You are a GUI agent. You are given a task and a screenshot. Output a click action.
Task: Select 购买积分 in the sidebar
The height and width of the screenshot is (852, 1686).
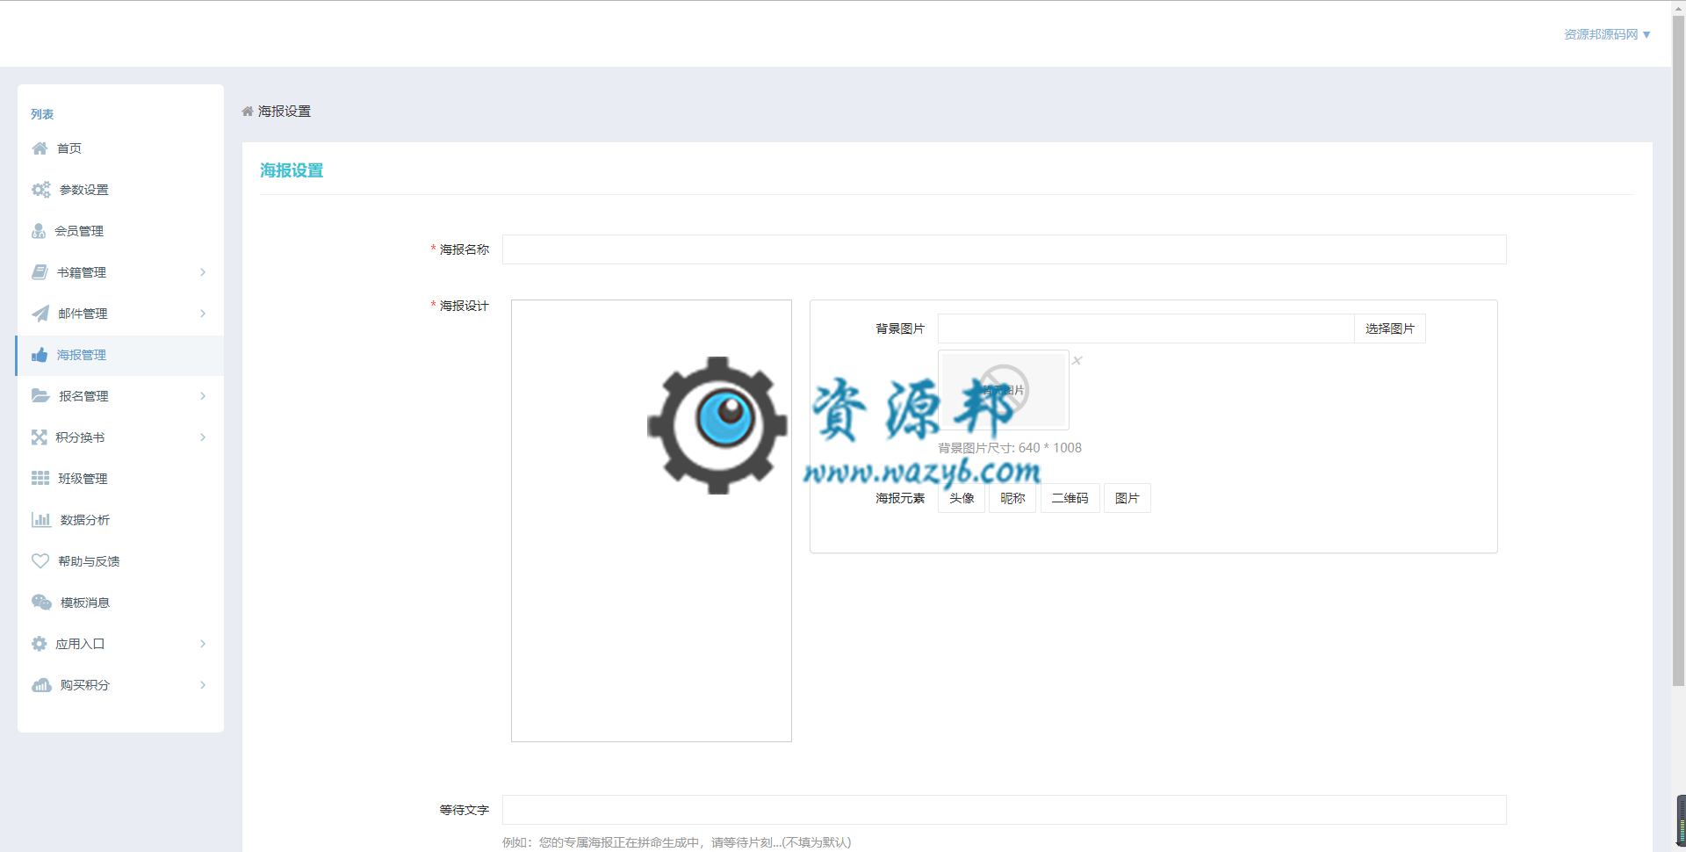[83, 684]
